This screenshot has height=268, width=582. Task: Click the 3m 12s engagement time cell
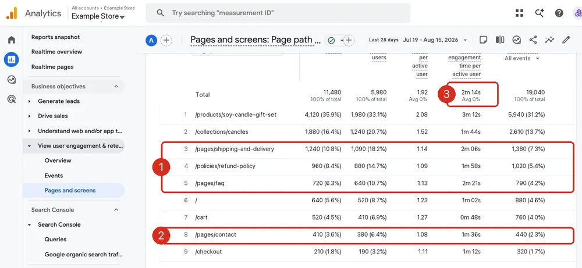click(x=471, y=115)
